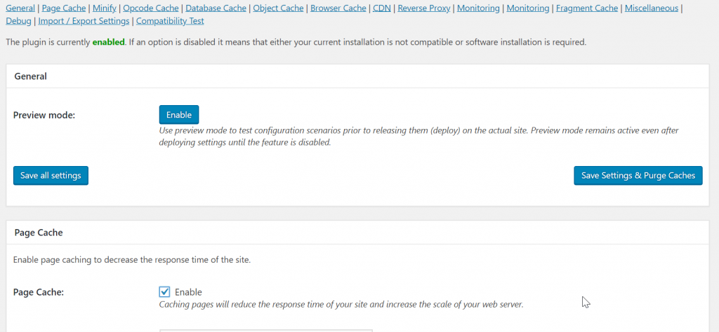Viewport: 719px width, 332px height.
Task: Run the Compatibility Test link
Action: [x=170, y=21]
